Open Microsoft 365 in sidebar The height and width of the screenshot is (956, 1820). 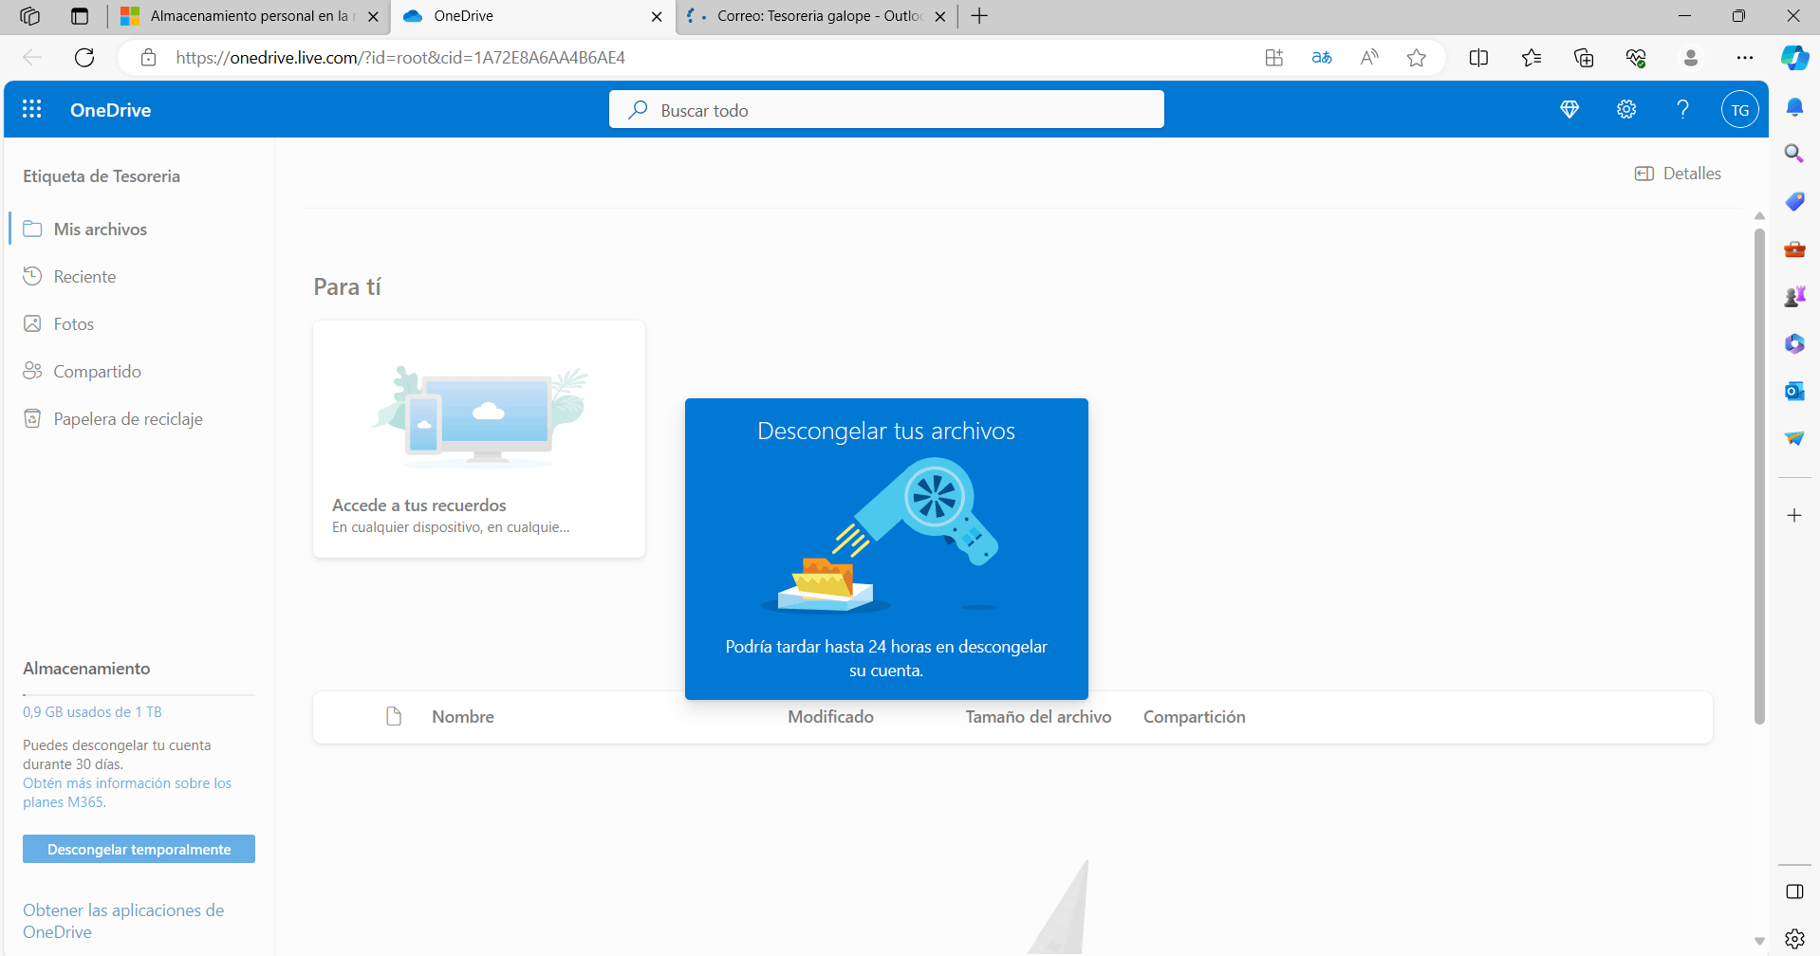[1794, 343]
